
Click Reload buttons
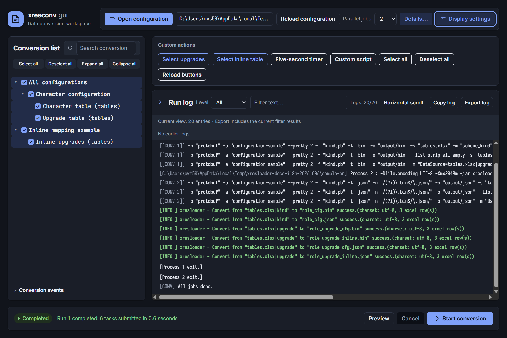pos(182,75)
